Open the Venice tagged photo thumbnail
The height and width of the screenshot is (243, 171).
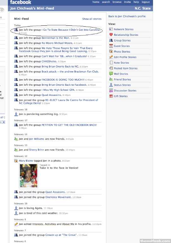[28, 176]
